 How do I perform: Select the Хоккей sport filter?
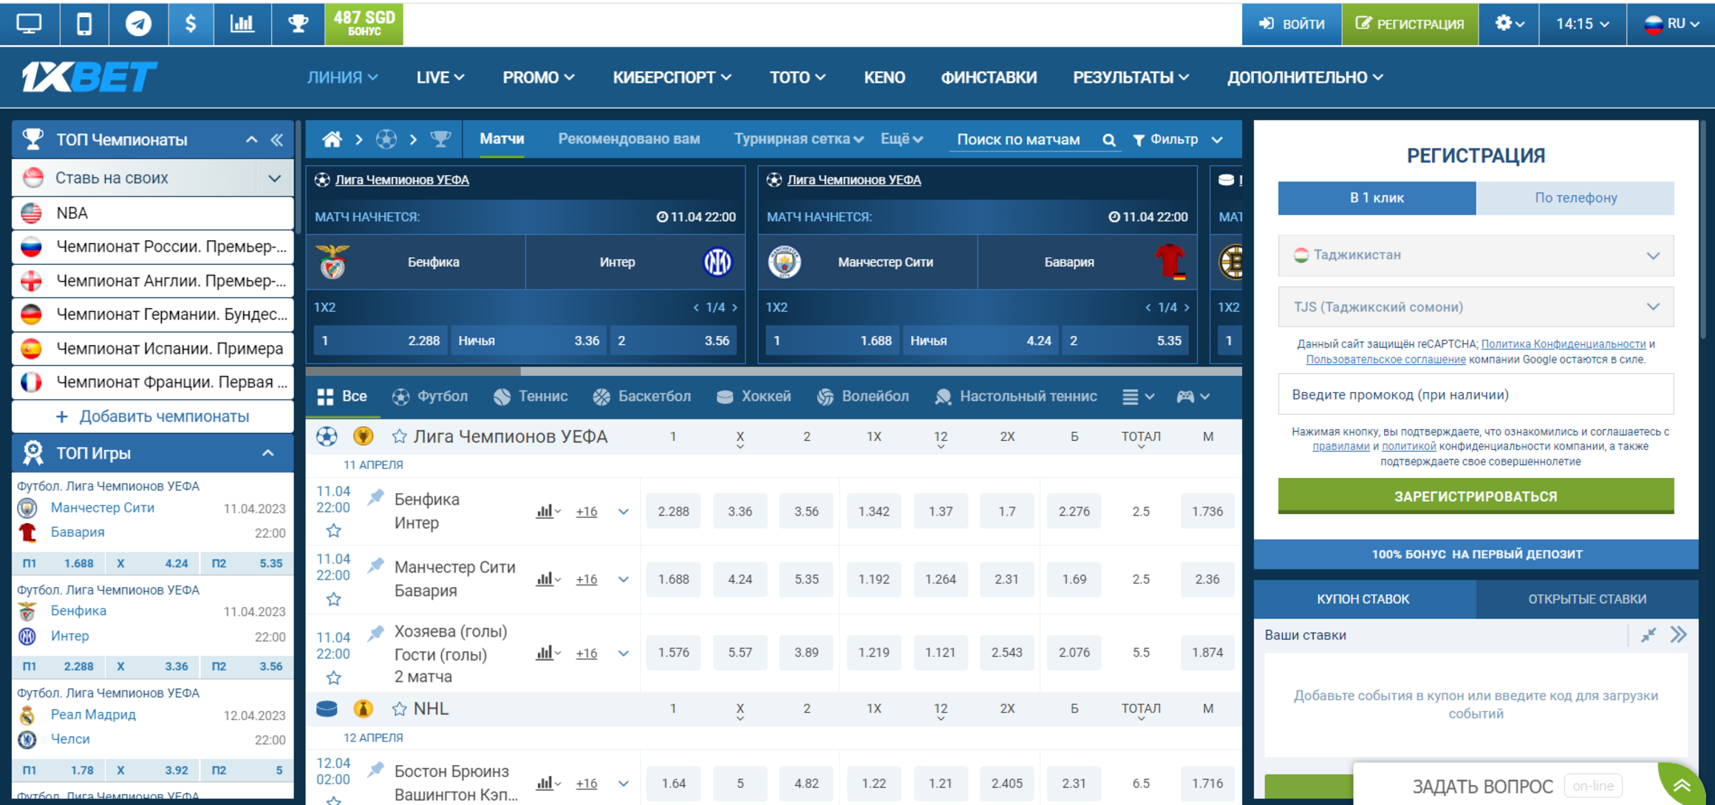754,397
